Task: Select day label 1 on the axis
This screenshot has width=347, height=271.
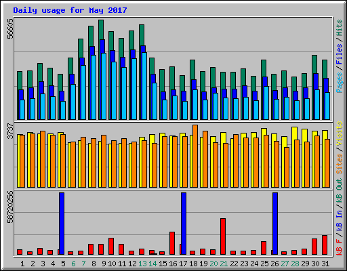Action: coord(22,264)
